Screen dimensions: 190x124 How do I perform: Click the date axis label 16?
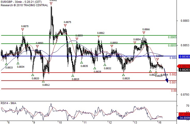click(160, 122)
